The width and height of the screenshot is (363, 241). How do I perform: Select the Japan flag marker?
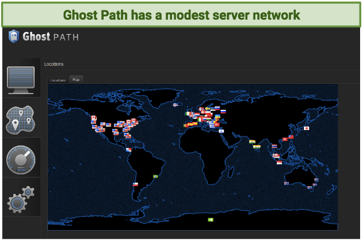click(306, 128)
